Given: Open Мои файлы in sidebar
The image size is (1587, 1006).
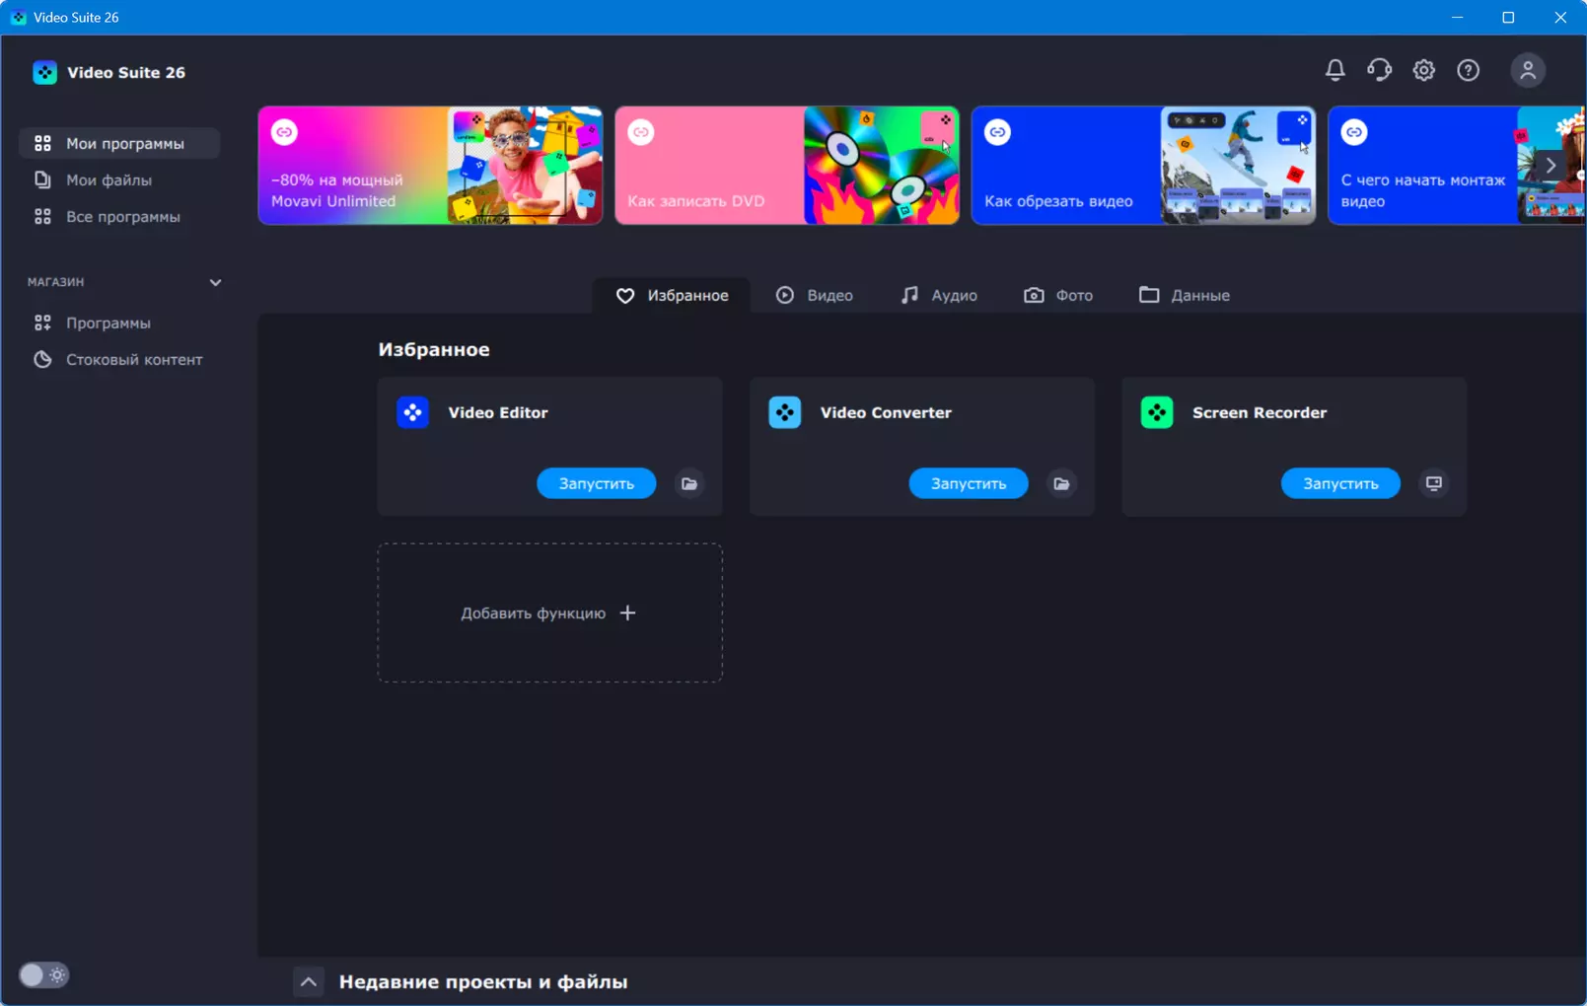Looking at the screenshot, I should point(119,180).
